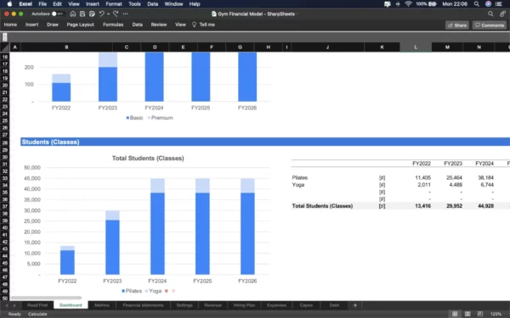The image size is (510, 318).
Task: Open the 125% zoom level control
Action: coord(496,314)
